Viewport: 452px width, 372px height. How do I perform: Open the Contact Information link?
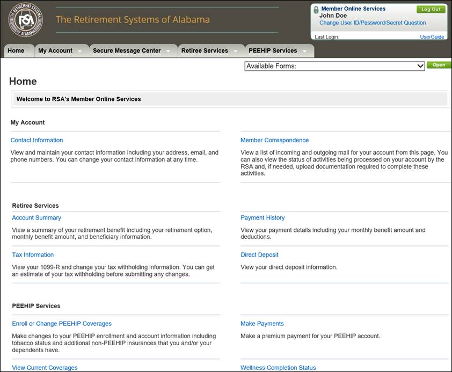coord(37,140)
